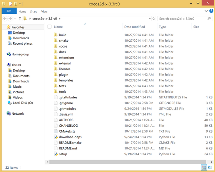Select the CMakeLists text file icon
The image size is (215, 172).
tap(56, 131)
